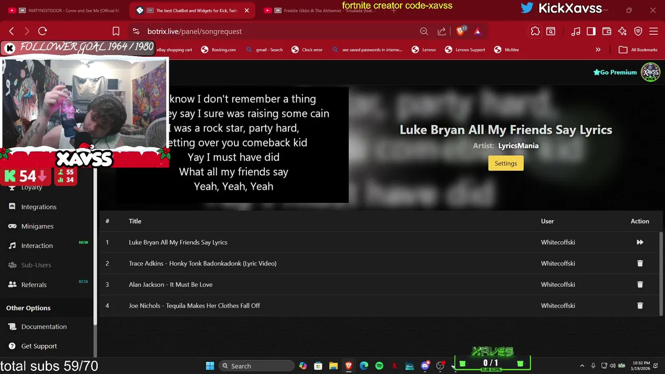Select Sub-Users in the sidebar
The height and width of the screenshot is (374, 665).
36,265
